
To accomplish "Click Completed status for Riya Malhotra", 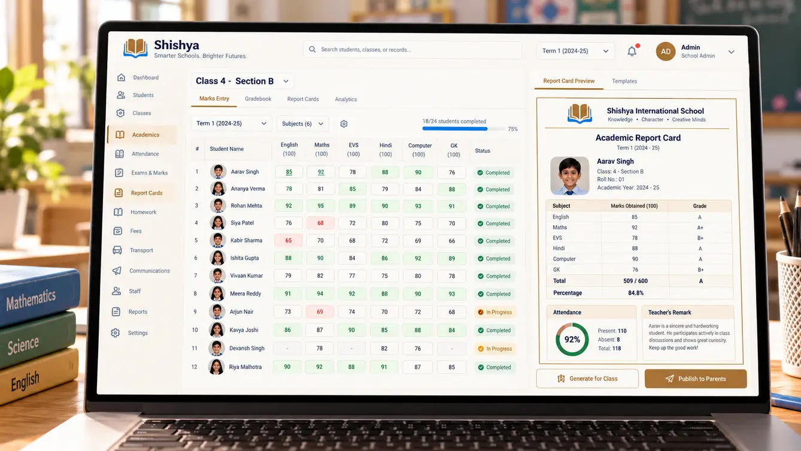I will (494, 367).
